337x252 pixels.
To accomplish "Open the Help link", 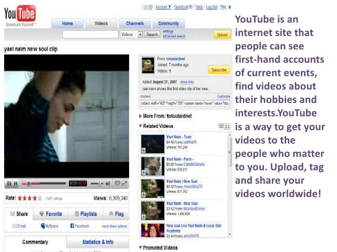I will click(199, 7).
